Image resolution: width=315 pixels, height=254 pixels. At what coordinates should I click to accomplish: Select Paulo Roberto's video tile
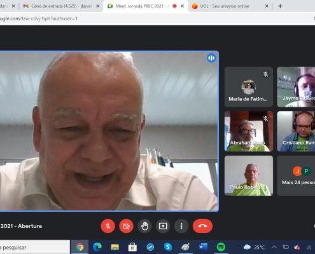(x=249, y=176)
